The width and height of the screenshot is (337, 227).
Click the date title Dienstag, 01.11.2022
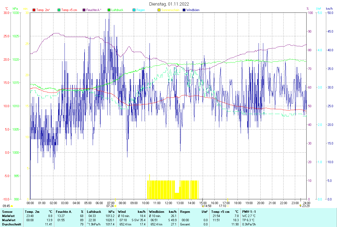click(169, 4)
